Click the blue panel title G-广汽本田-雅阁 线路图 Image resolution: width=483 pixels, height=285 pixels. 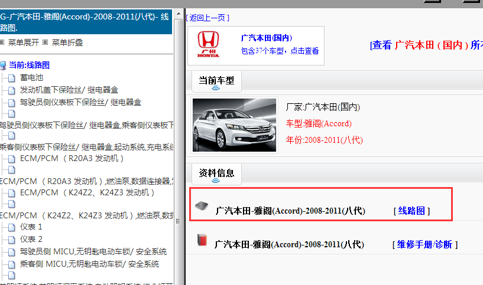tap(86, 22)
